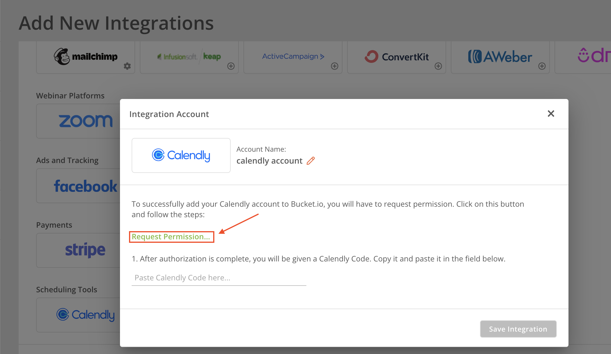
Task: Click the ActiveCampaign plus icon
Action: [335, 66]
